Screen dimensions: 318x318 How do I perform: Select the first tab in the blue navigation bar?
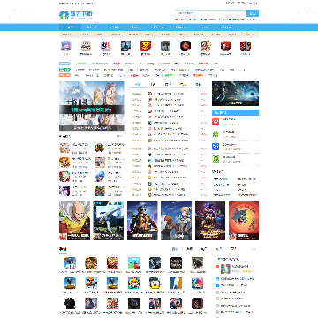pos(70,27)
